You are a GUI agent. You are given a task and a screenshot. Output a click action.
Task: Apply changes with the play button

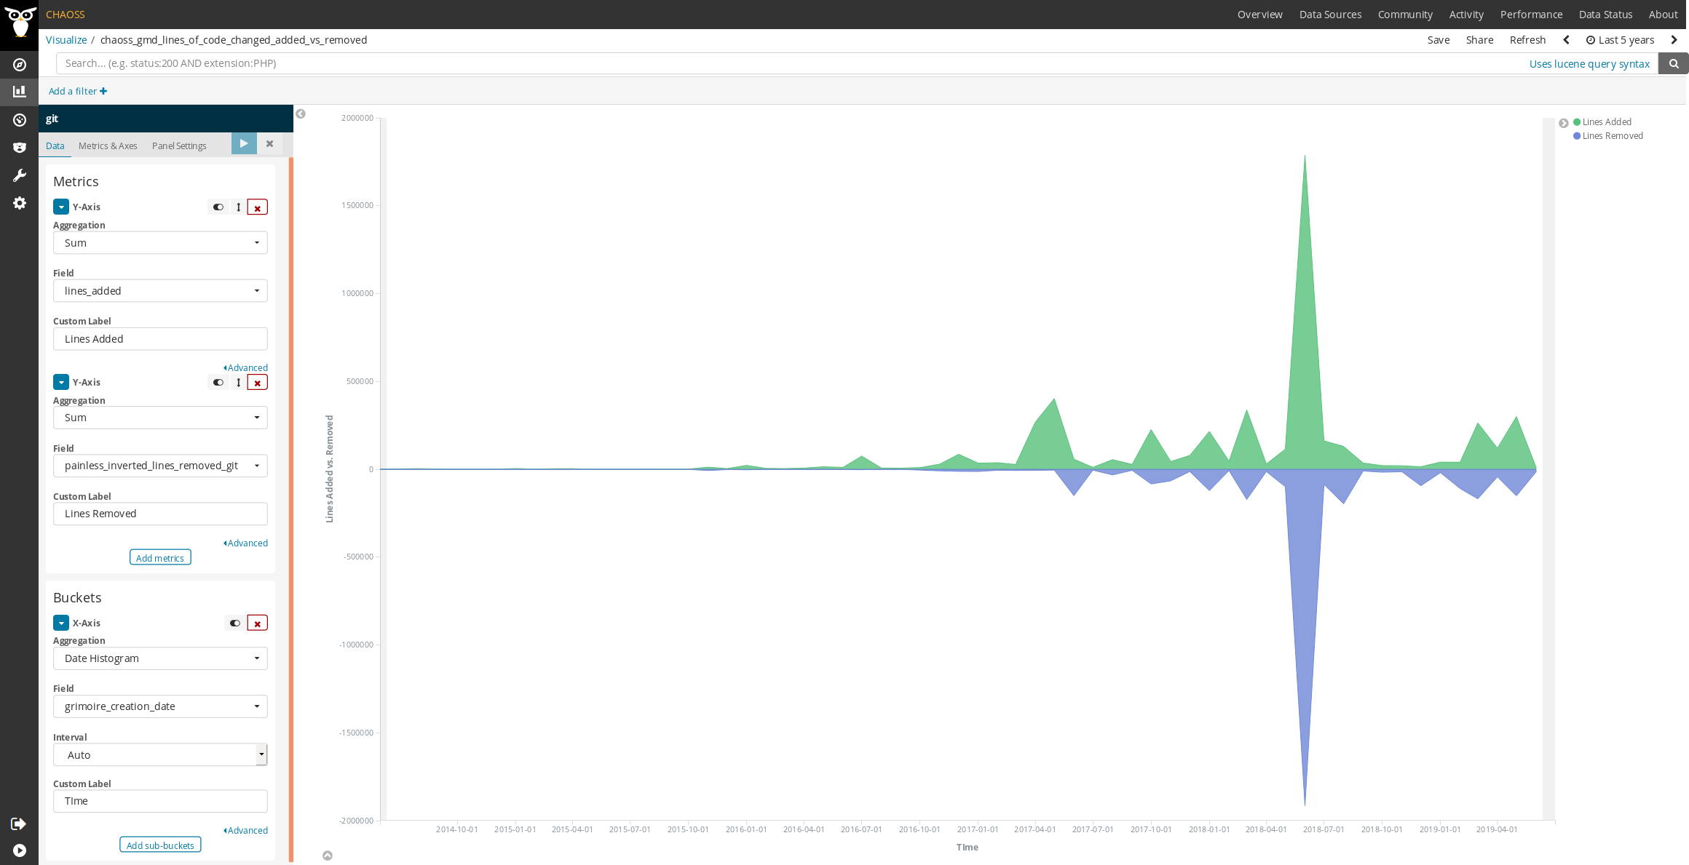[x=244, y=143]
